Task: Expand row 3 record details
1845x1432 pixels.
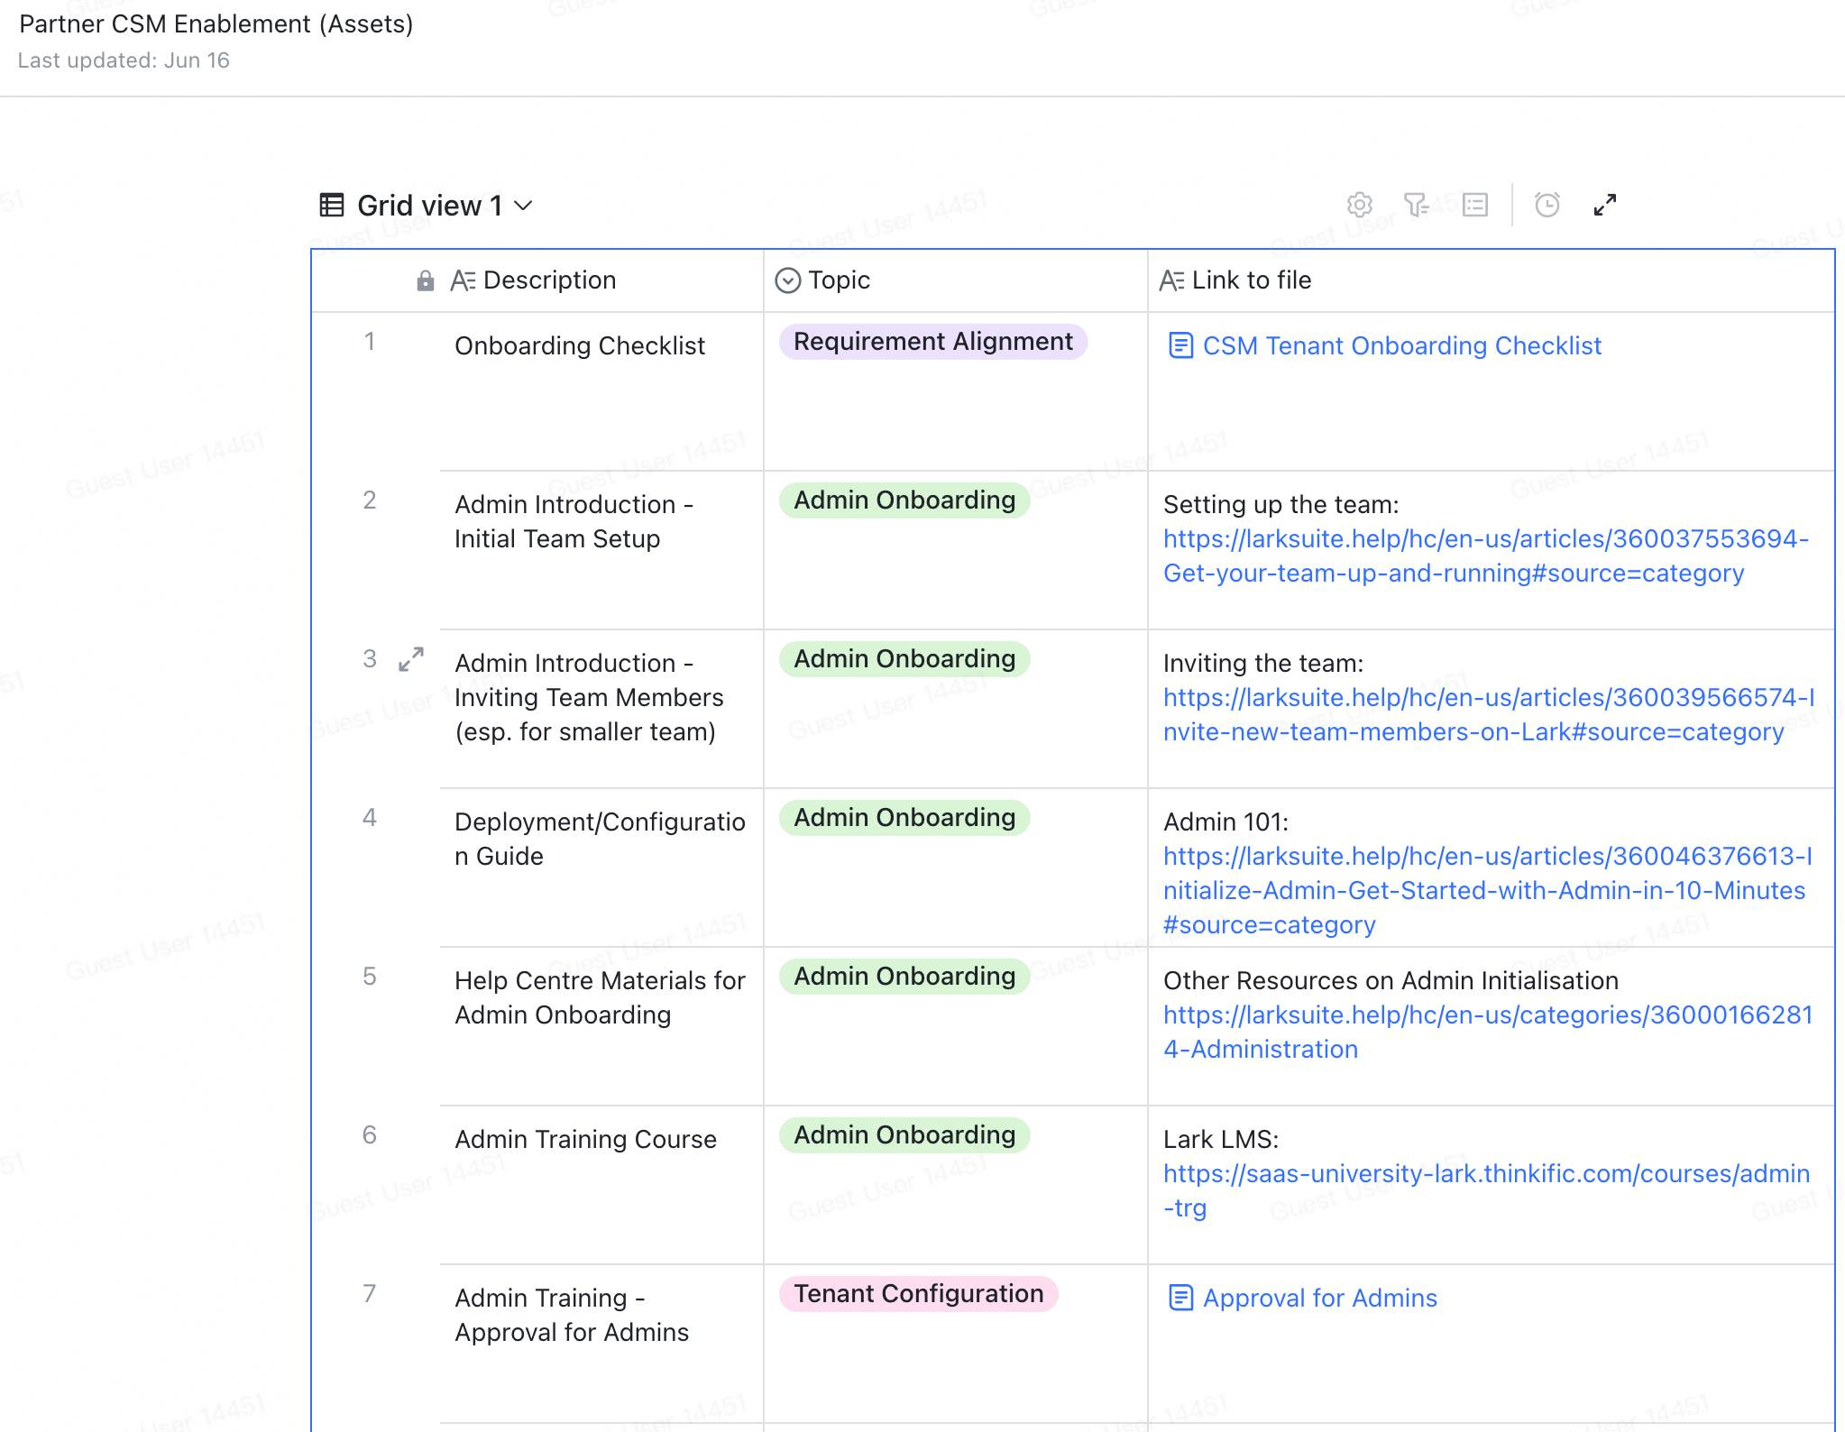Action: (x=411, y=659)
